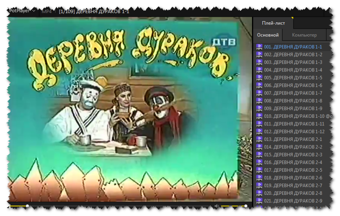Viewport: 340px width, 216px height.
Task: Click the MP4 file icon beside item 007
Action: coord(259,93)
